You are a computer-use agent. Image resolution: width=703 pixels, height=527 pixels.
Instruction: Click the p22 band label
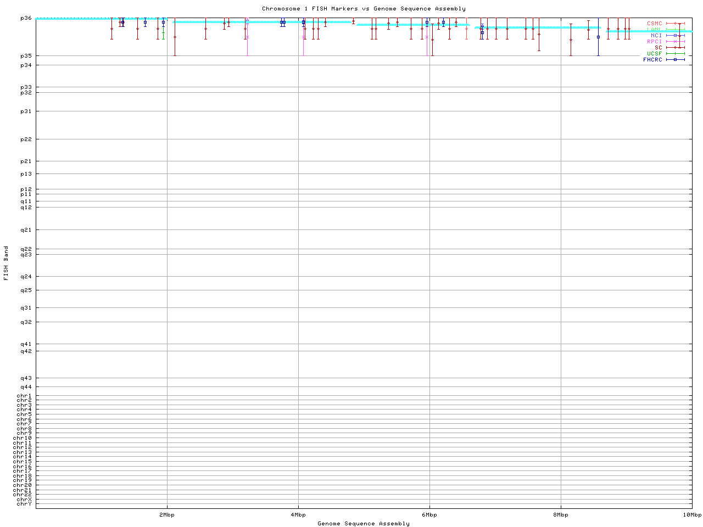coord(26,139)
